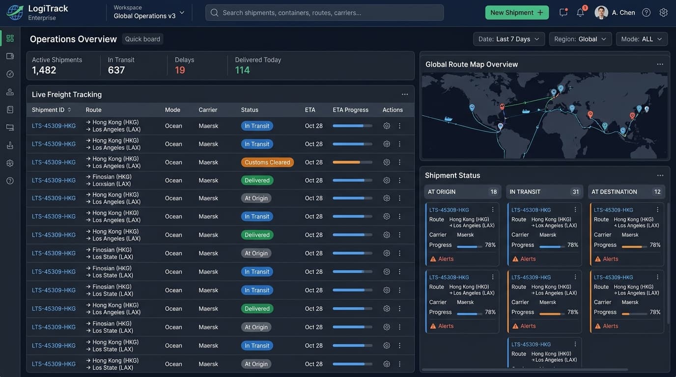The image size is (676, 377).
Task: Open settings gear in the left sidebar
Action: [10, 163]
